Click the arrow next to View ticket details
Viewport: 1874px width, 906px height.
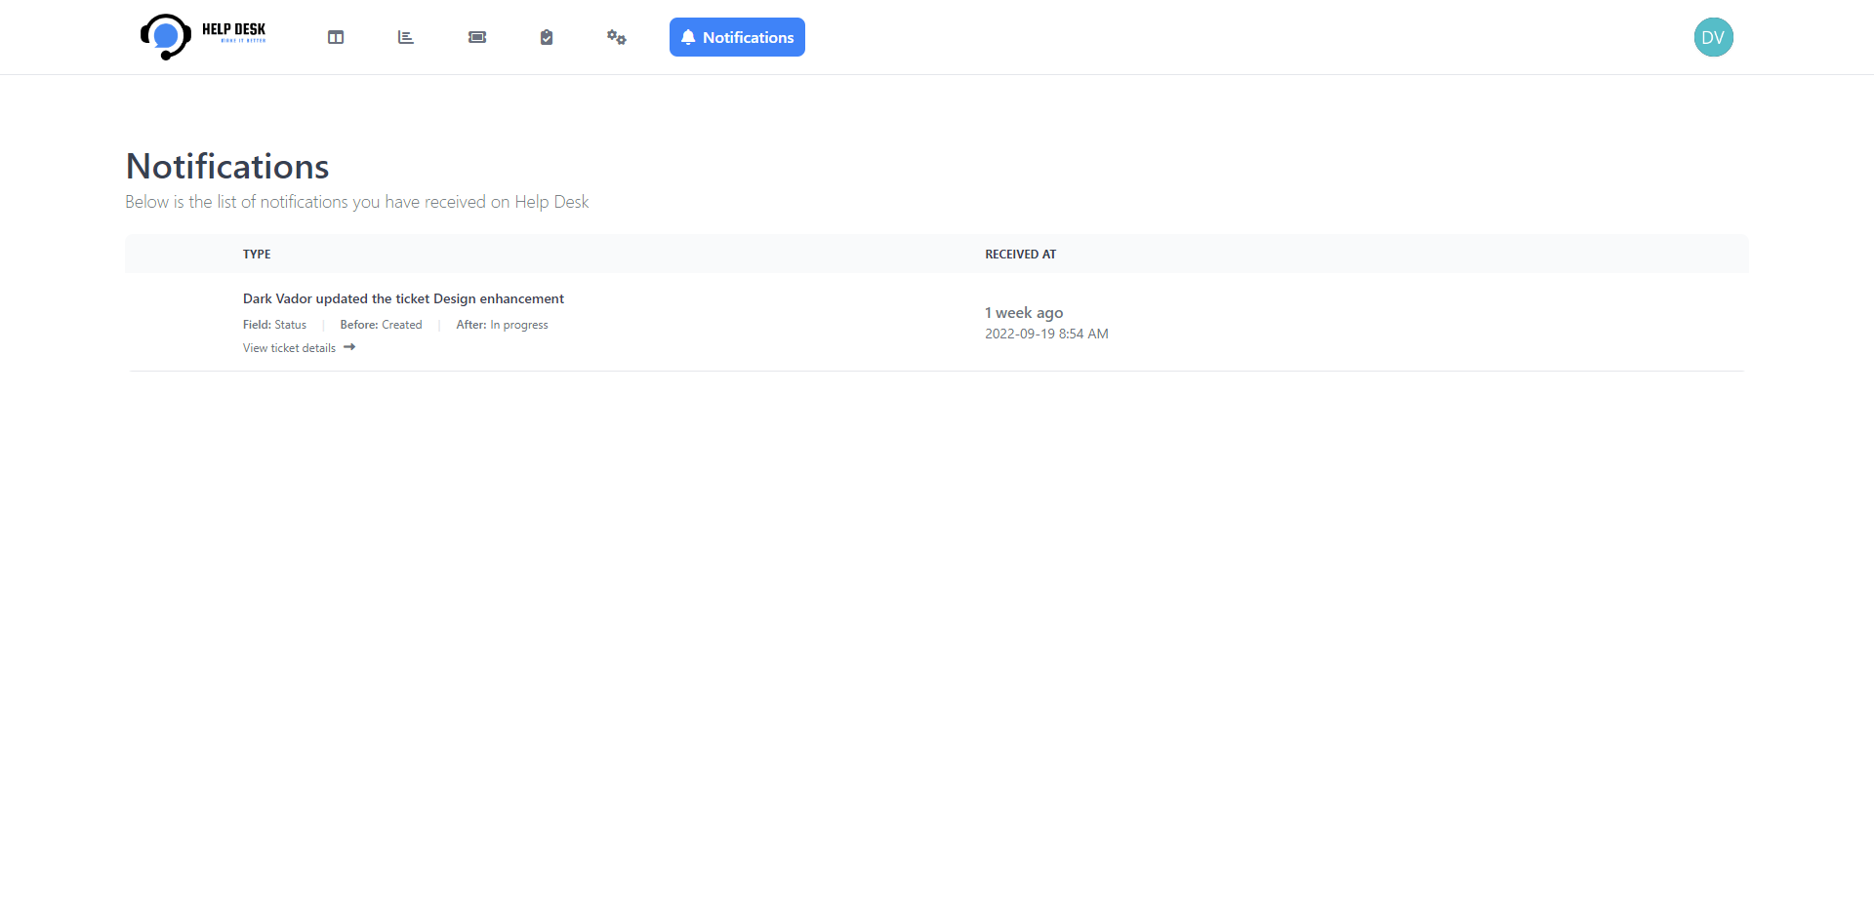tap(349, 347)
